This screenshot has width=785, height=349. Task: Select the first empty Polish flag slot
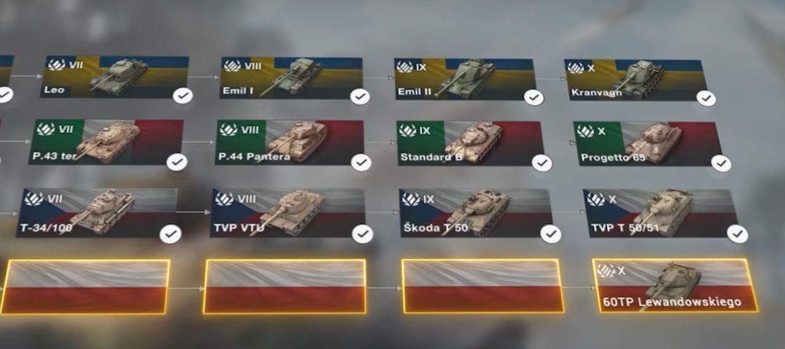[x=85, y=287]
